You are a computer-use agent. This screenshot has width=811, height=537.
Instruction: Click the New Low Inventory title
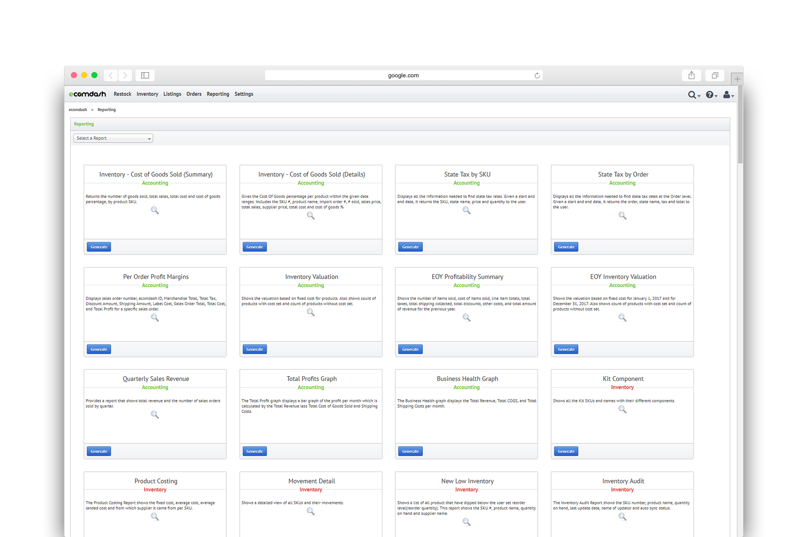pyautogui.click(x=467, y=481)
